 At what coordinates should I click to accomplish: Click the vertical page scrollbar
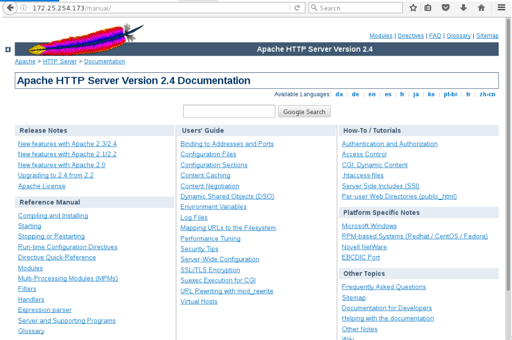click(x=508, y=155)
